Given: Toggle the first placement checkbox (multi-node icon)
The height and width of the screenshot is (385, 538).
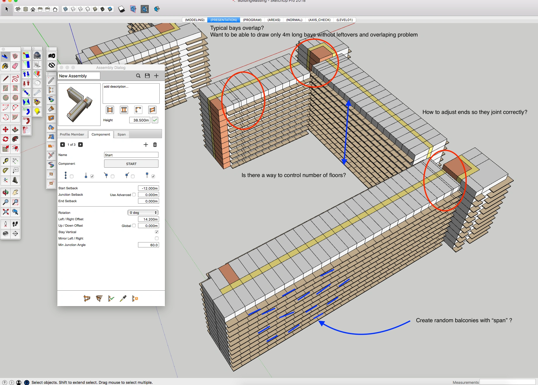Looking at the screenshot, I should [x=72, y=176].
